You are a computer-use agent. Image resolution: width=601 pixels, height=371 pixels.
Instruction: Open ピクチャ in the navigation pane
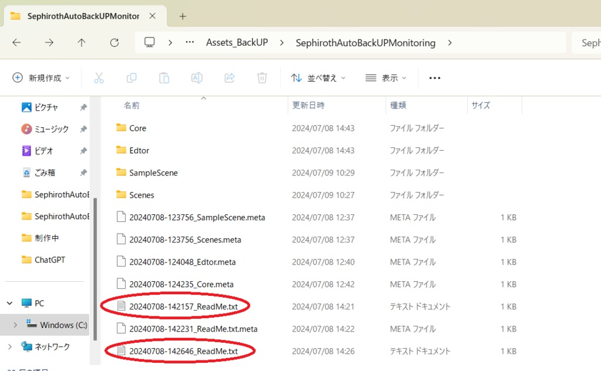[46, 107]
